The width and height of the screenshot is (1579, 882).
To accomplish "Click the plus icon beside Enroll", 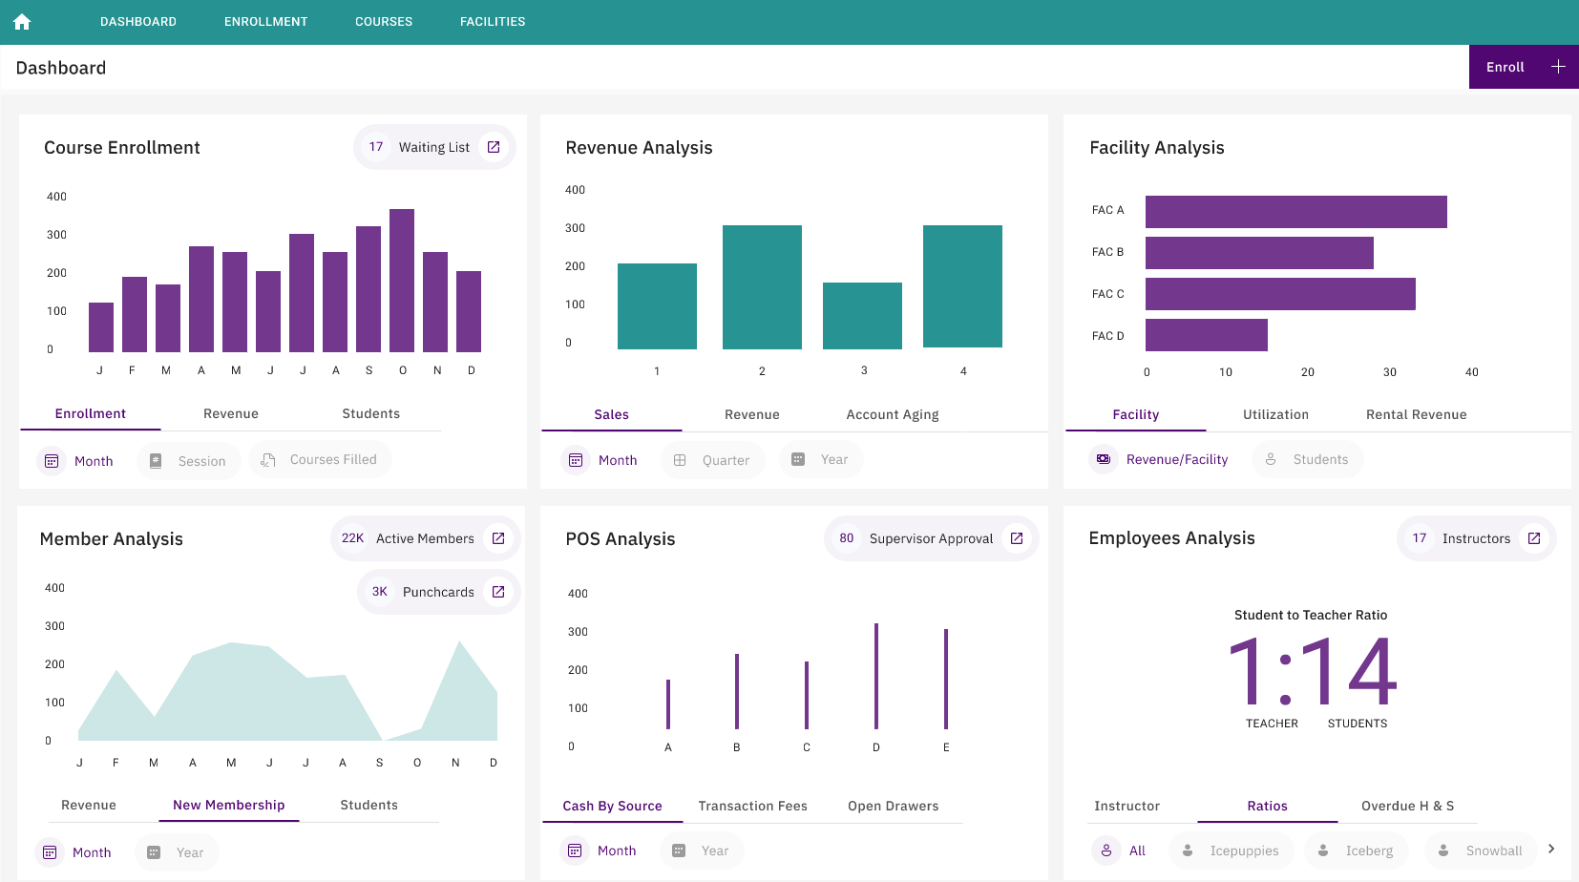I will point(1558,67).
